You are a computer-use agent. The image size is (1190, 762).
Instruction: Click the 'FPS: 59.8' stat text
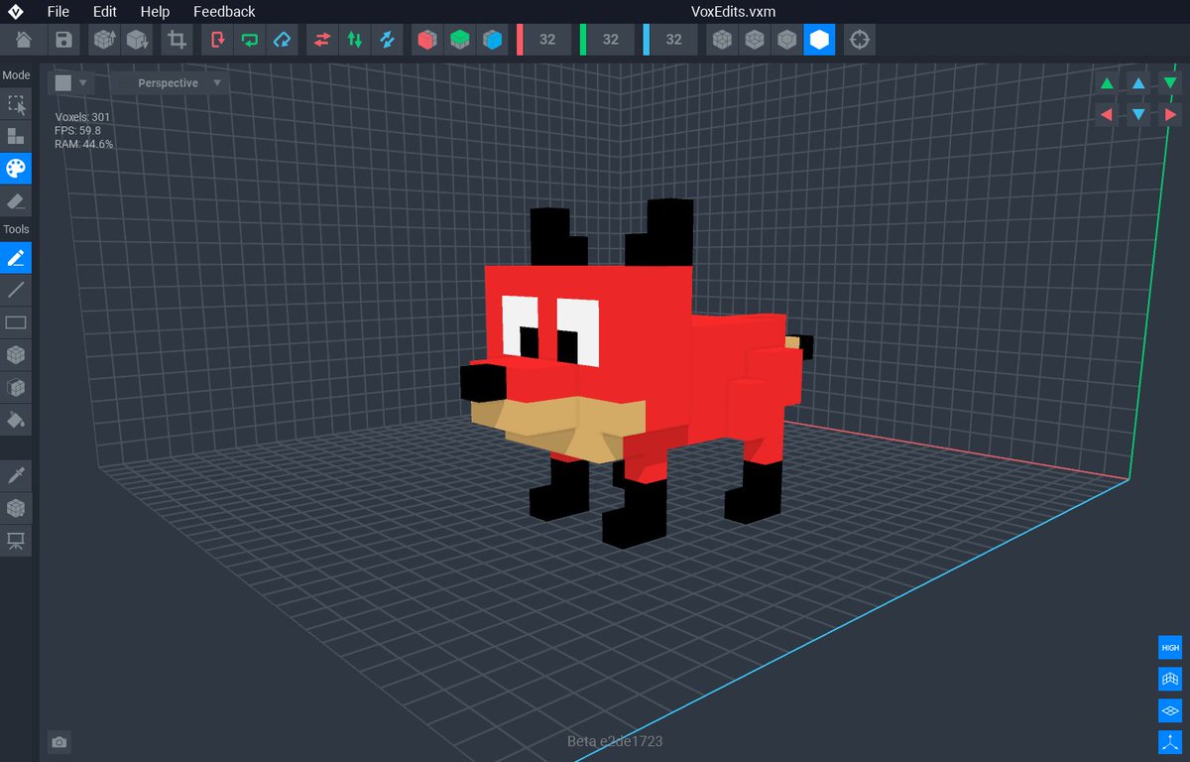tap(76, 130)
